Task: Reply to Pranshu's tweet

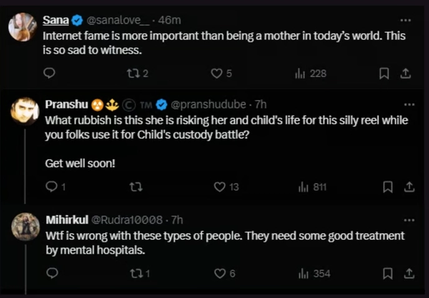Action: (51, 187)
